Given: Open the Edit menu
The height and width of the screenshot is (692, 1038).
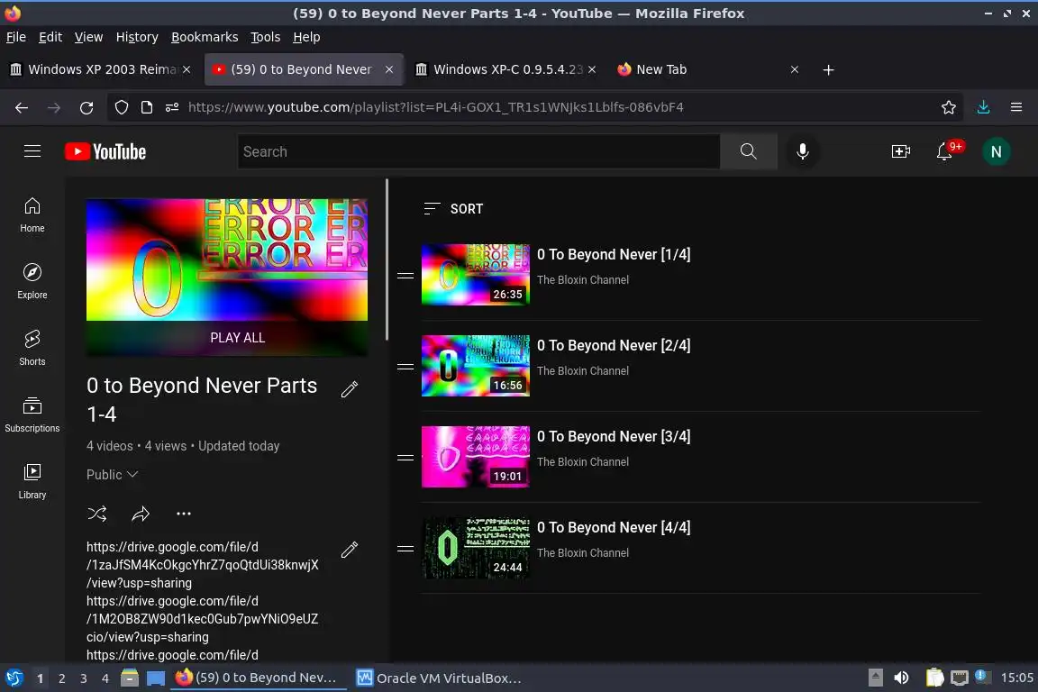Looking at the screenshot, I should point(50,37).
